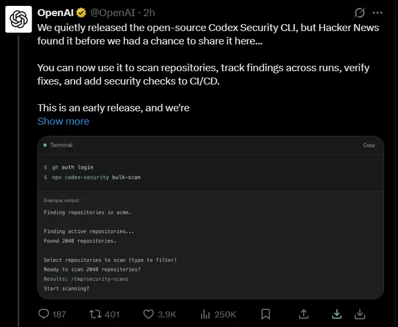This screenshot has width=398, height=327.
Task: Click the share upload arrow icon
Action: (x=303, y=314)
